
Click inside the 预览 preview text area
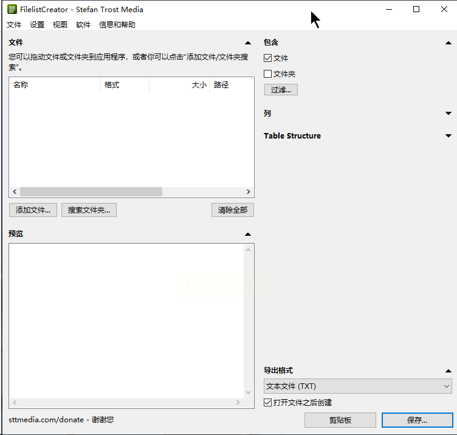coord(126,321)
